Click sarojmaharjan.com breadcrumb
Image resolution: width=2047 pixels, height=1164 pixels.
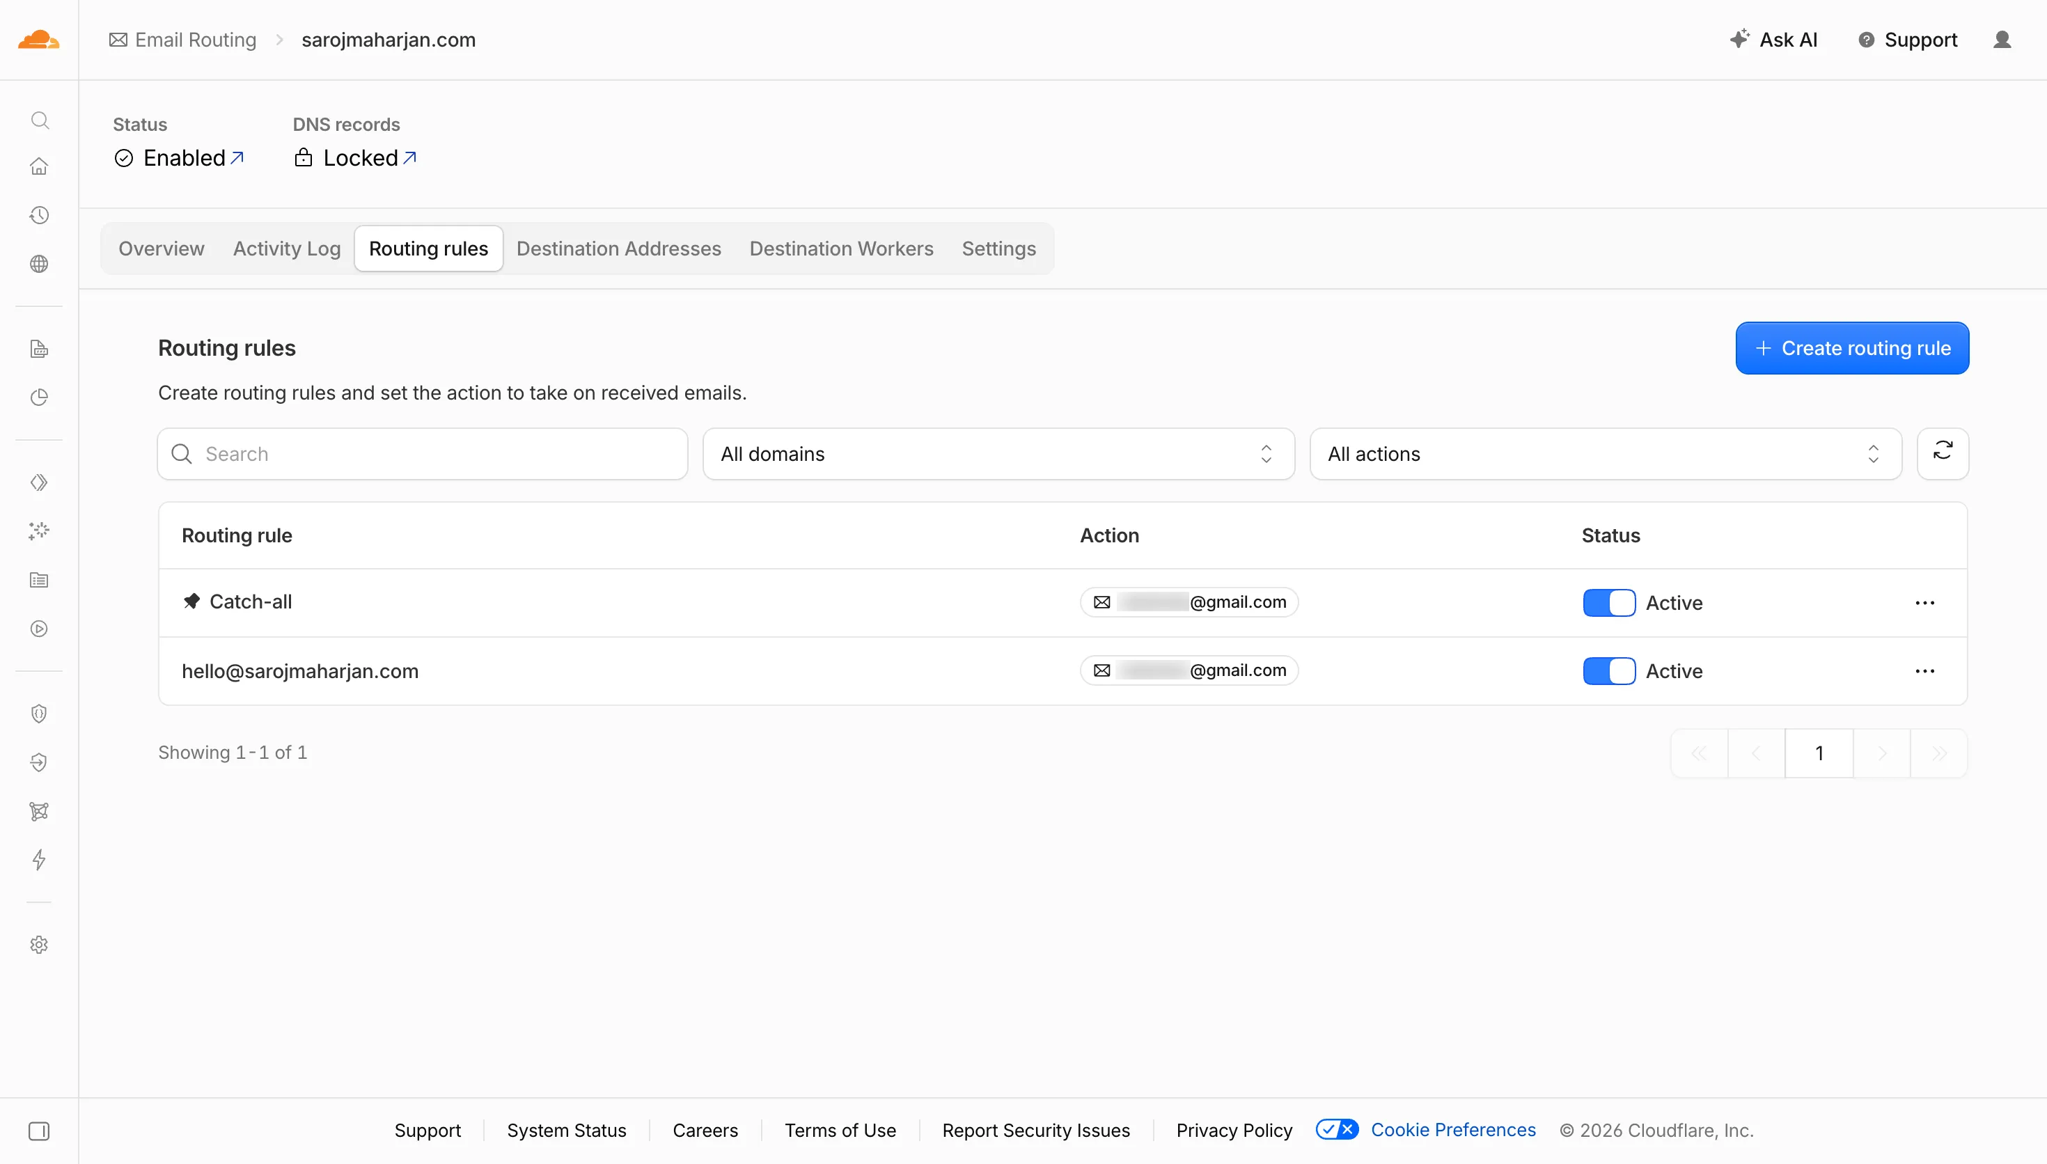point(389,40)
